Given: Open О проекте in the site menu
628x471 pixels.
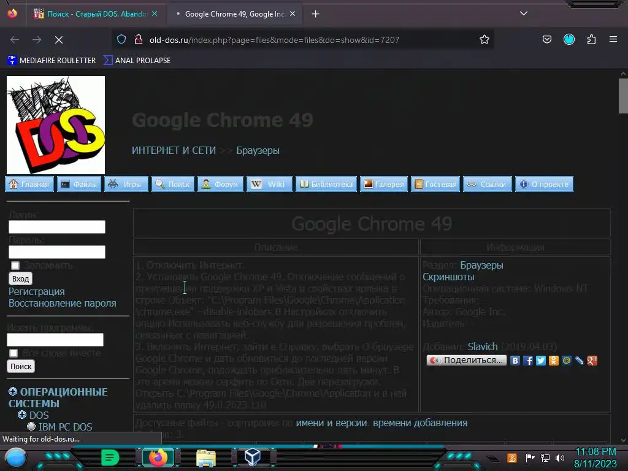Looking at the screenshot, I should (x=545, y=184).
